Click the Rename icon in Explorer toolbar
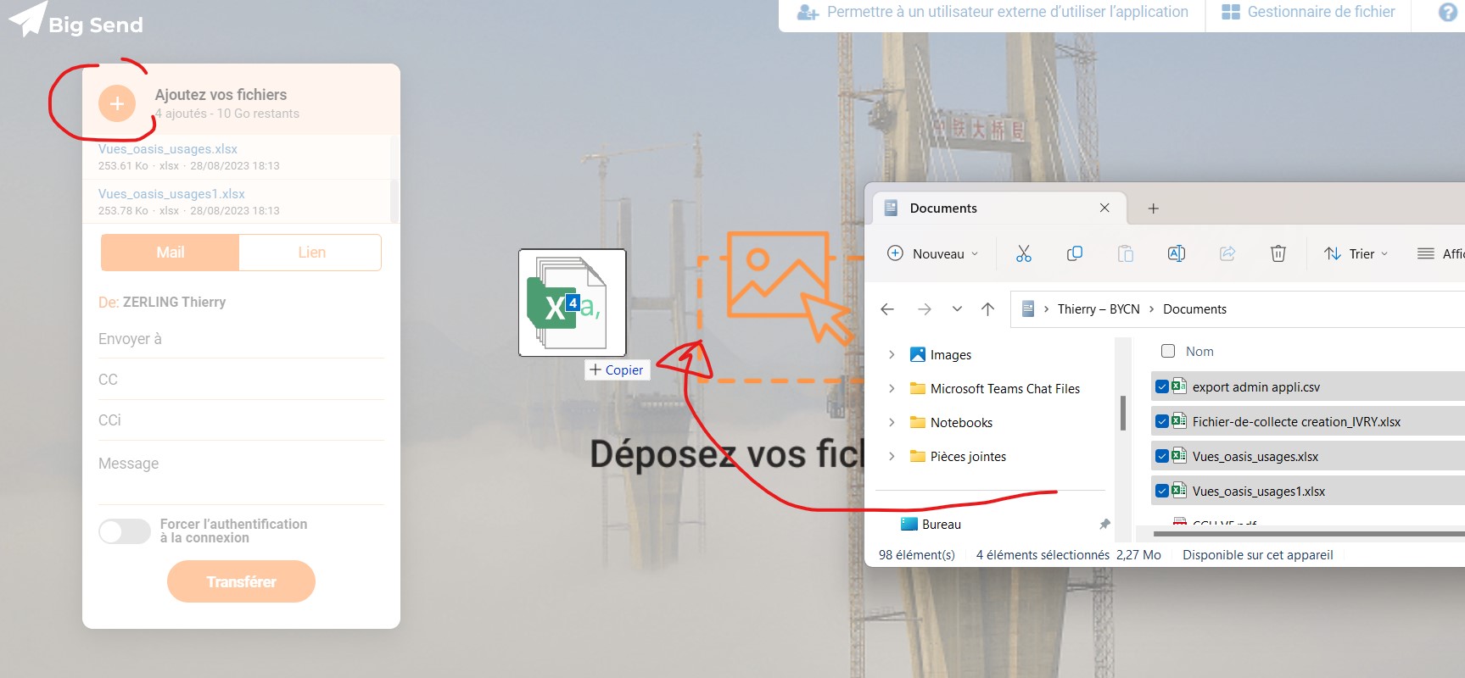The height and width of the screenshot is (678, 1465). tap(1177, 253)
